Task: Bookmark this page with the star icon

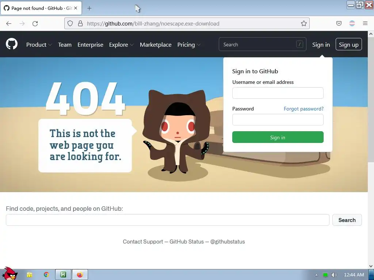Action: tap(304, 23)
